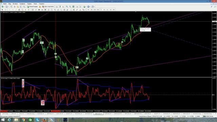Click the Profiles toolbar icon
217x122 pixels.
[x=6, y=6]
